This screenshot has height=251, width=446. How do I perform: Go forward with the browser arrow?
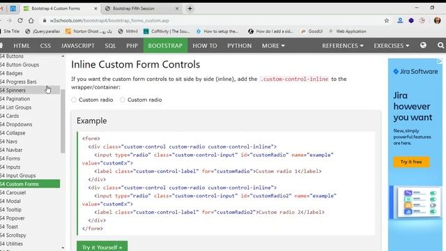(9, 20)
